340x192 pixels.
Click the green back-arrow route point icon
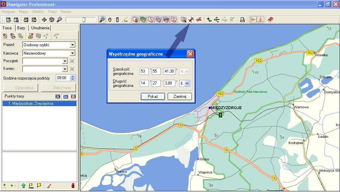(217, 20)
